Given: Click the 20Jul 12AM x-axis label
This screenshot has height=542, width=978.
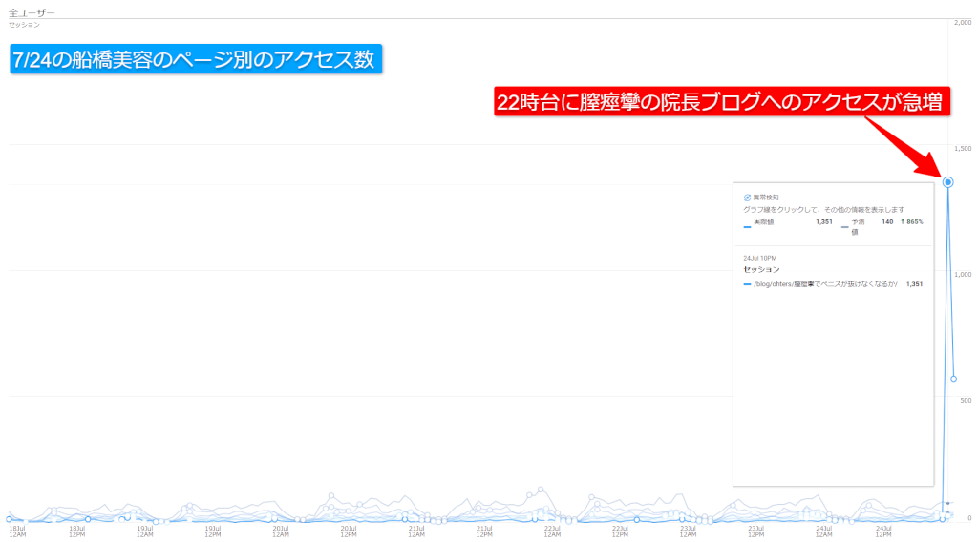Looking at the screenshot, I should (281, 532).
